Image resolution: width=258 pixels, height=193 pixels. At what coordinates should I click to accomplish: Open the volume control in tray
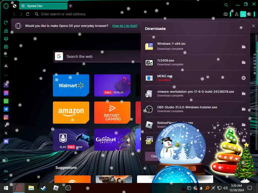click(225, 188)
